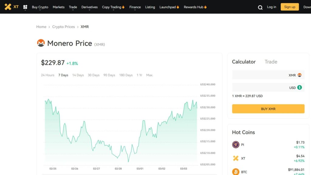The width and height of the screenshot is (311, 175).
Task: Click the XMR icon in calculator field
Action: 299,75
